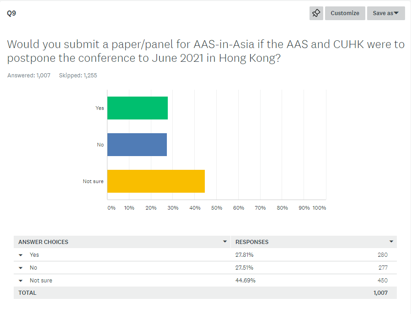Click the 280 responses count for Yes
The image size is (411, 314).
(x=383, y=254)
